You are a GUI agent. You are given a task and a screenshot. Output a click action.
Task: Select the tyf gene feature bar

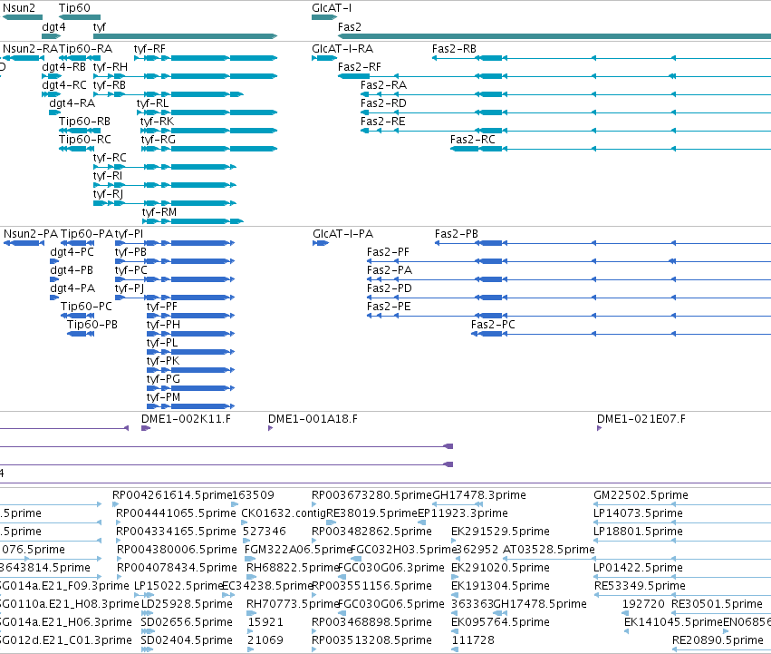click(186, 36)
